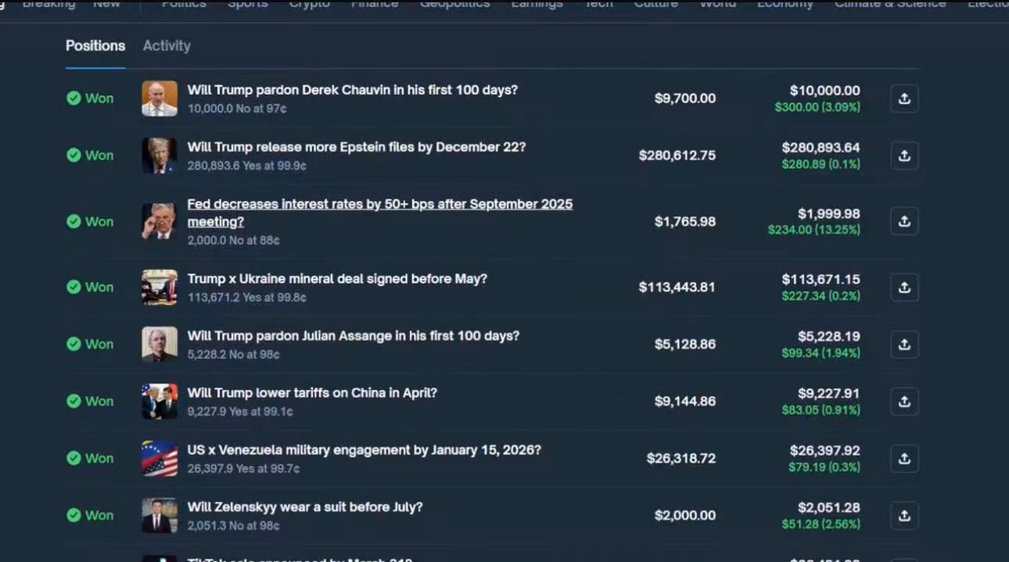Click the Venezuela flag market thumbnail
1009x562 pixels.
pos(160,458)
